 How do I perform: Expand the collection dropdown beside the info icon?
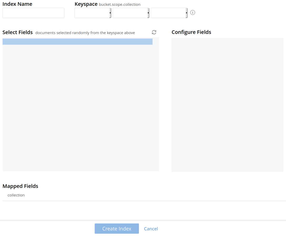click(x=169, y=13)
